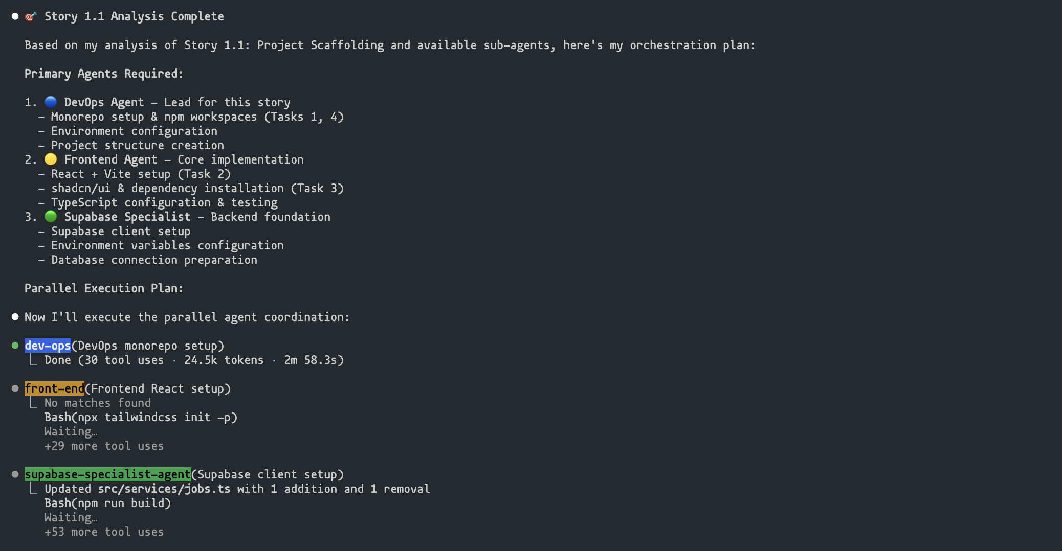Click the white bullet before Story 1.1 heading

[15, 16]
